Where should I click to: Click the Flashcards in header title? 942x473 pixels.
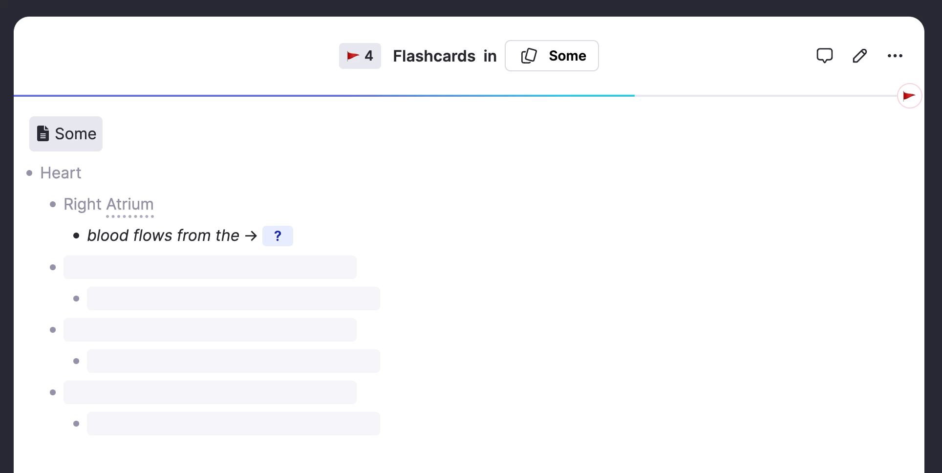pos(444,56)
